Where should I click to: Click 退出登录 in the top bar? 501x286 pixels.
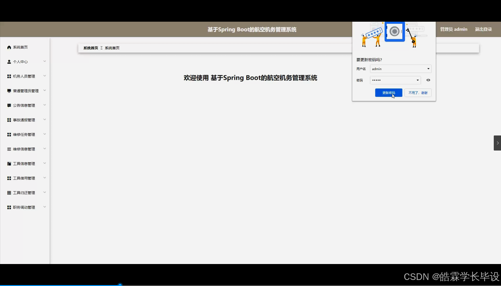(483, 29)
